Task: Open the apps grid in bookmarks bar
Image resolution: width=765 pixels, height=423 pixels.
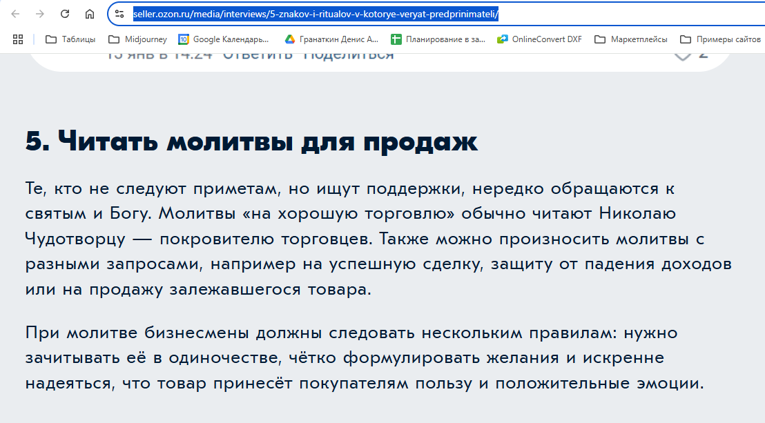Action: coord(18,39)
